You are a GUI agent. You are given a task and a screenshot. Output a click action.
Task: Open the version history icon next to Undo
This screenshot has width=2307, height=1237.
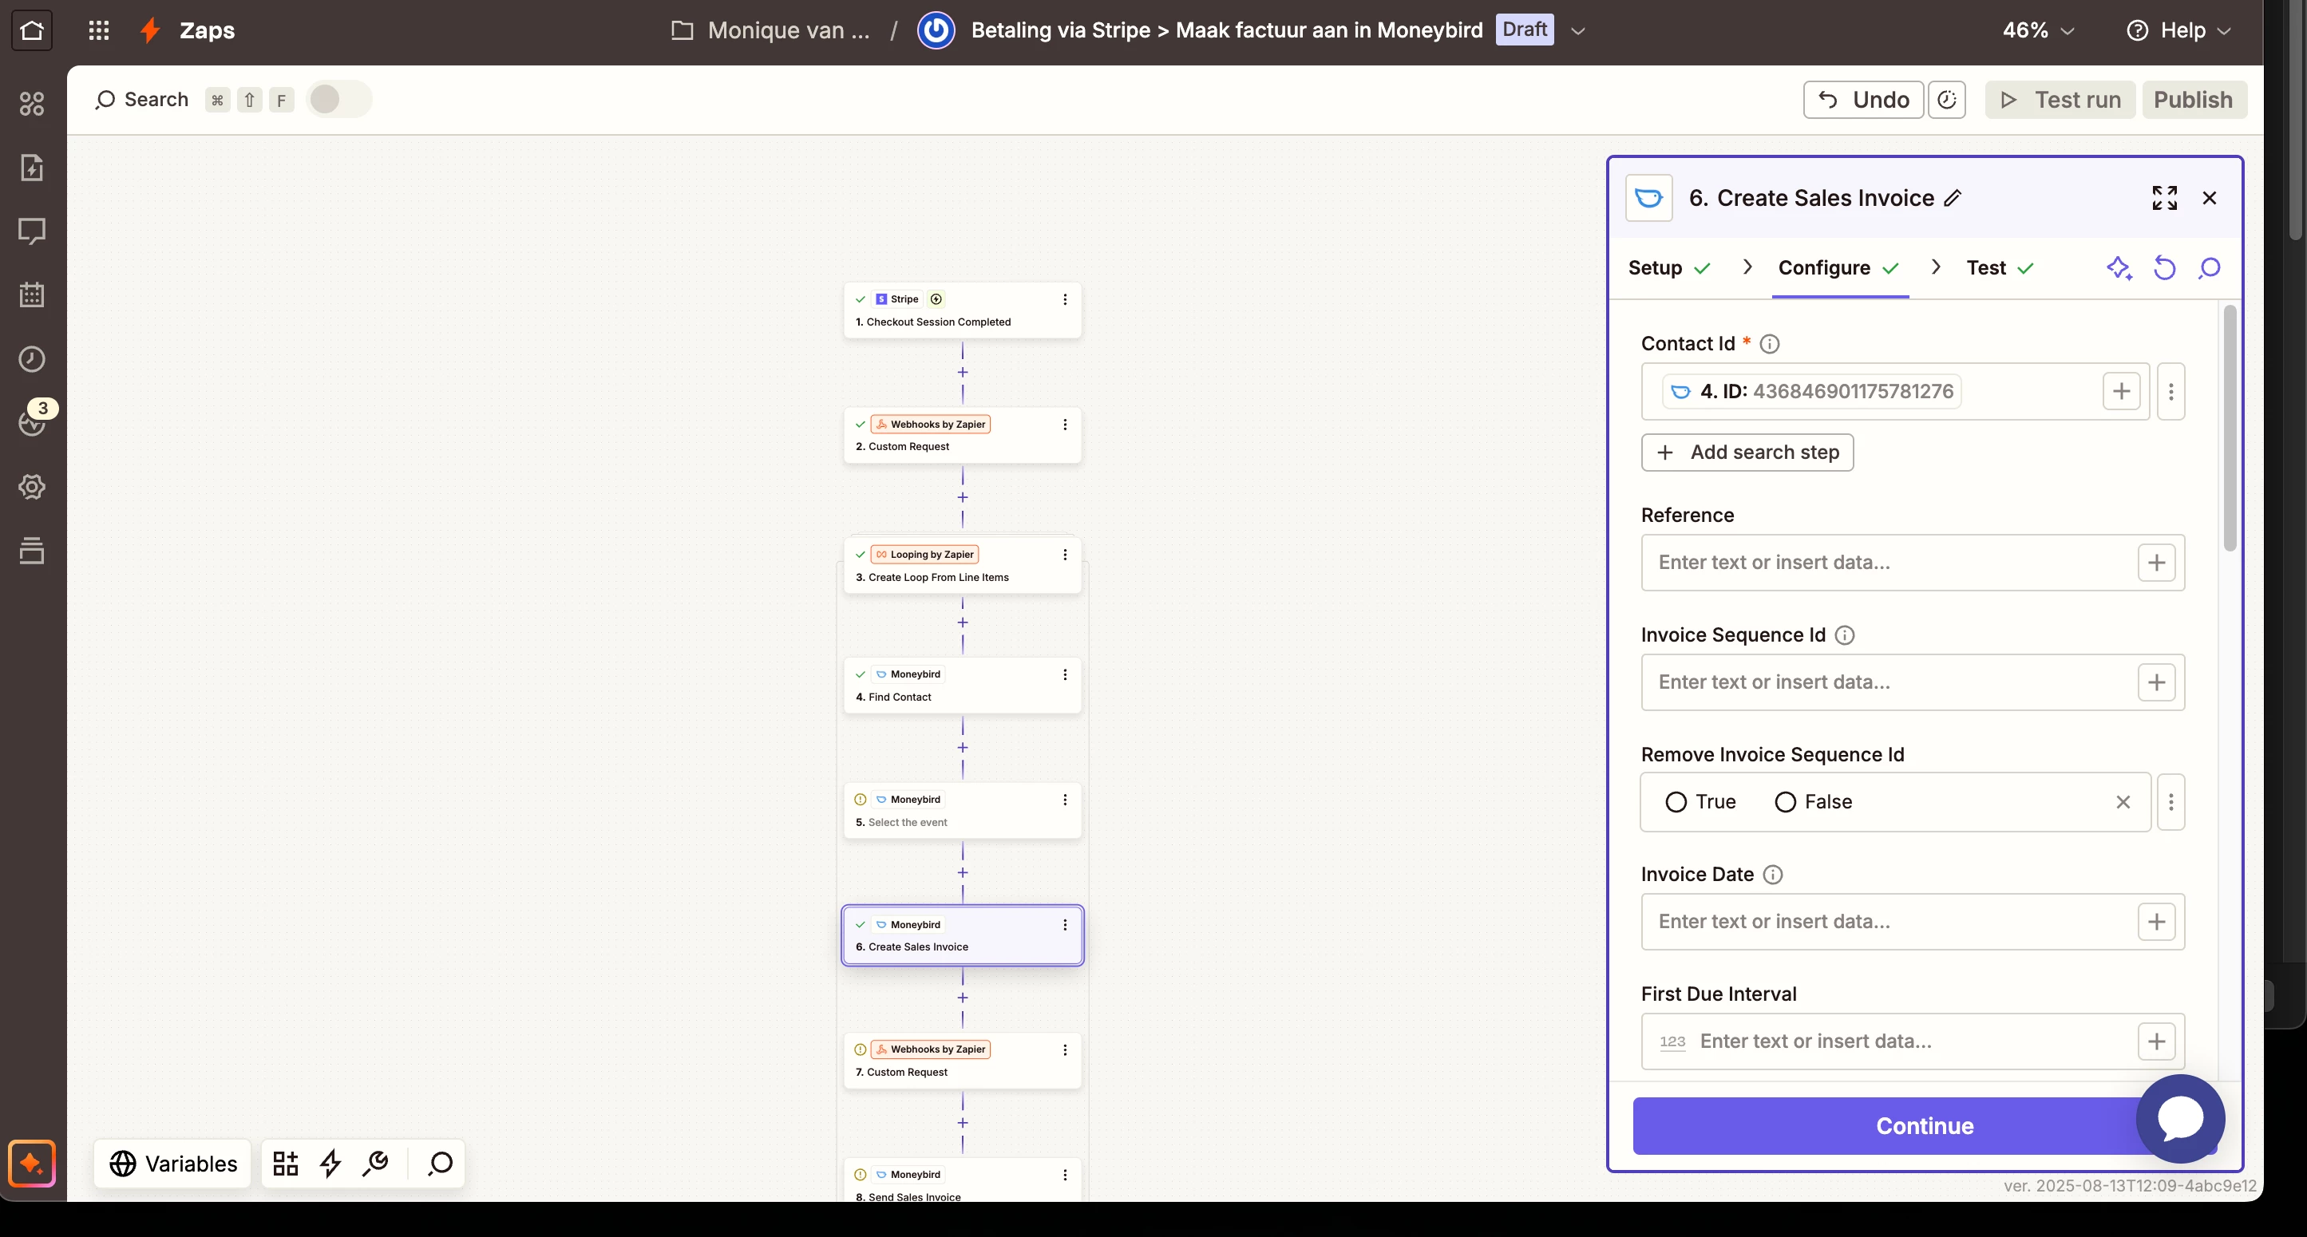click(x=1947, y=99)
